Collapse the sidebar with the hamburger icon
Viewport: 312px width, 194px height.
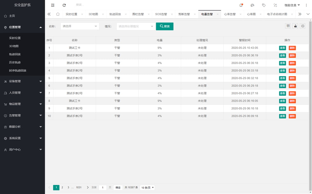coord(53,5)
